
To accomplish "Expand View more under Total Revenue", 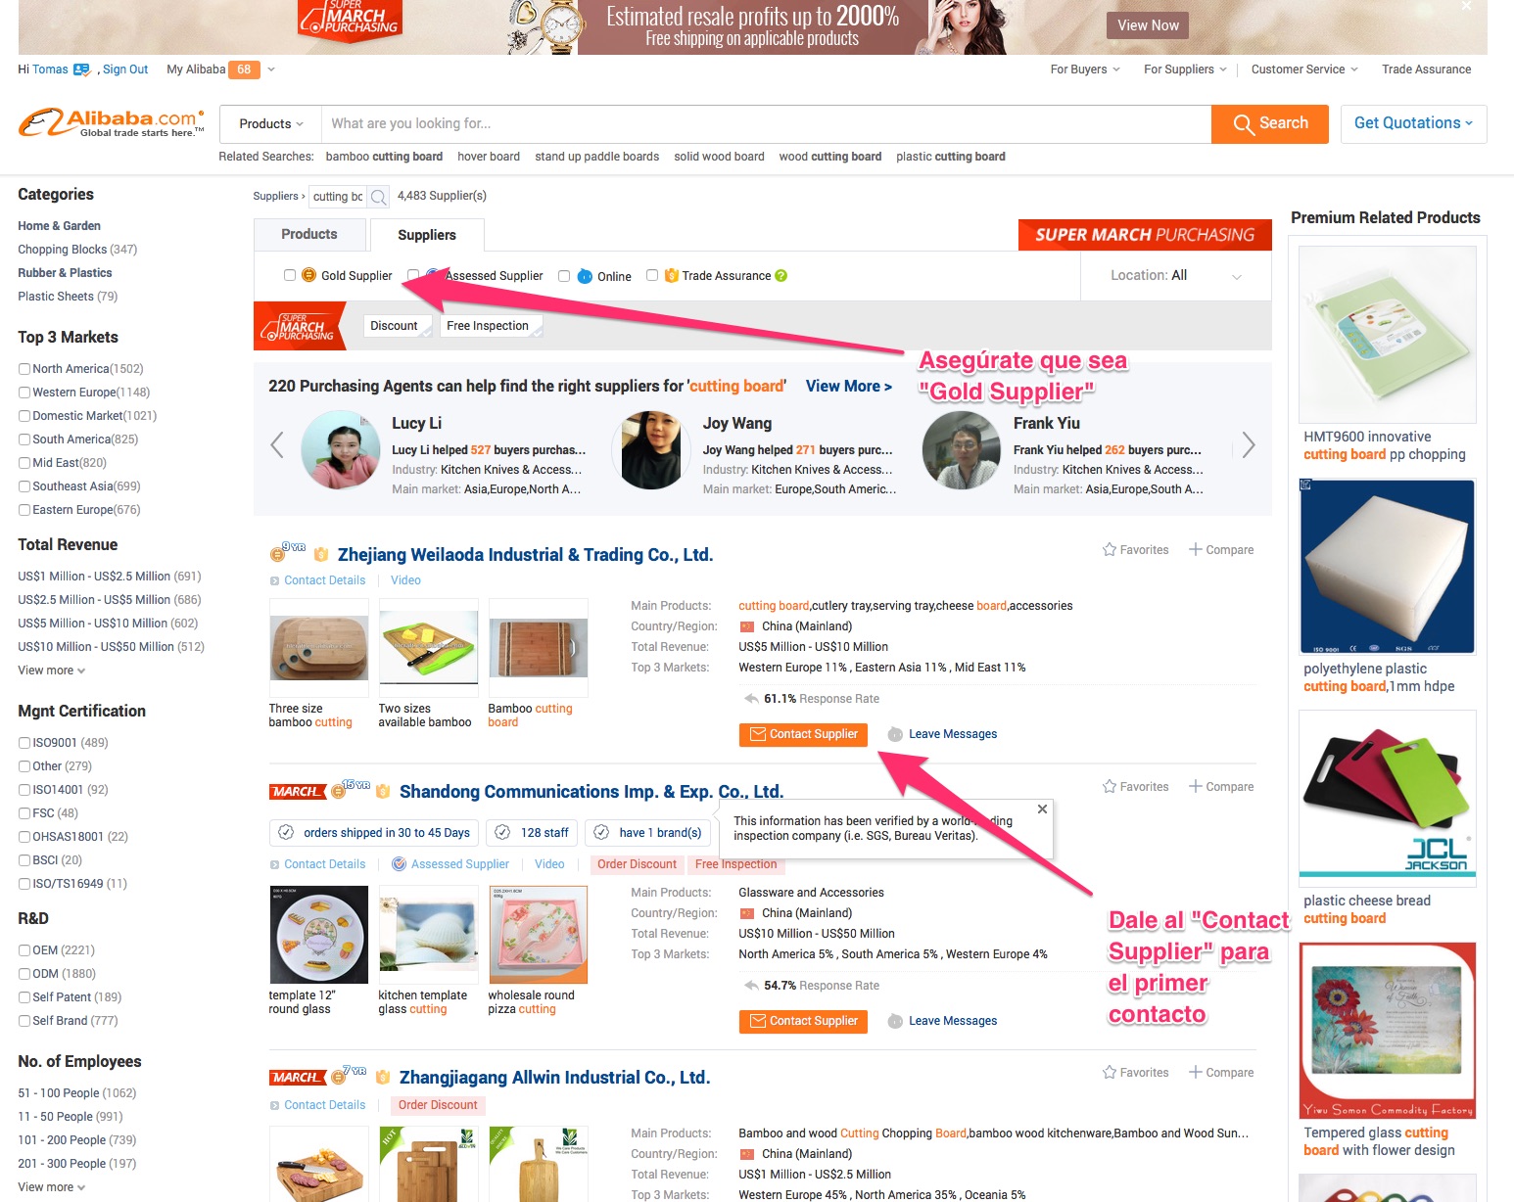I will (52, 670).
